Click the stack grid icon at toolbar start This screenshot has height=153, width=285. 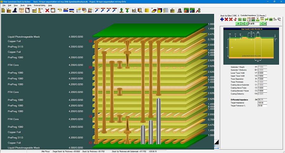coord(3,10)
